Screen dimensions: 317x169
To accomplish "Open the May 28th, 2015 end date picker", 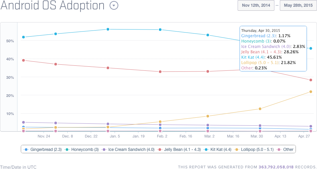I will (298, 6).
